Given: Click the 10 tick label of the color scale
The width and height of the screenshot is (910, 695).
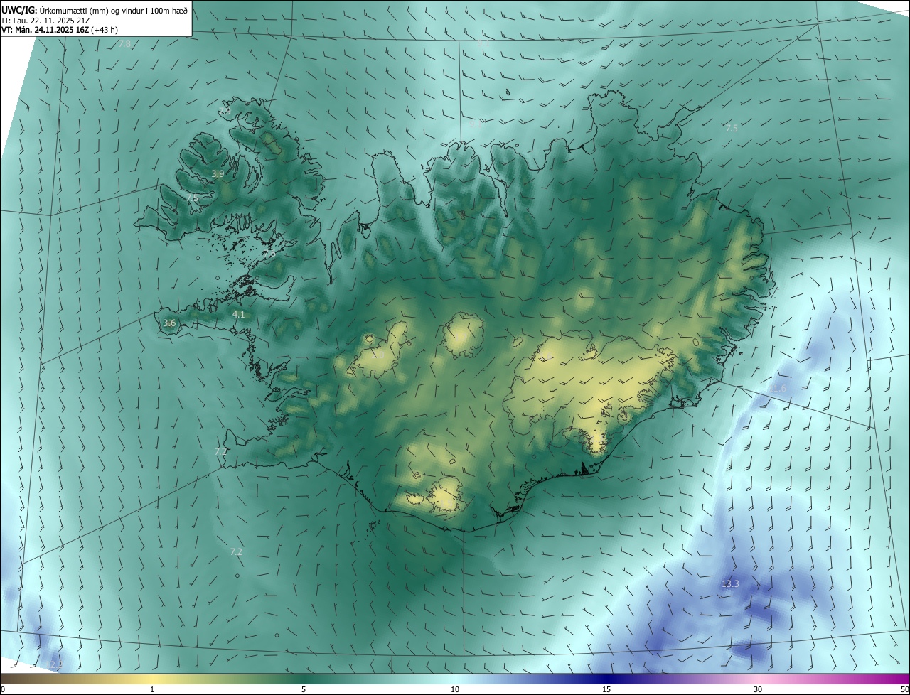Looking at the screenshot, I should pyautogui.click(x=455, y=690).
